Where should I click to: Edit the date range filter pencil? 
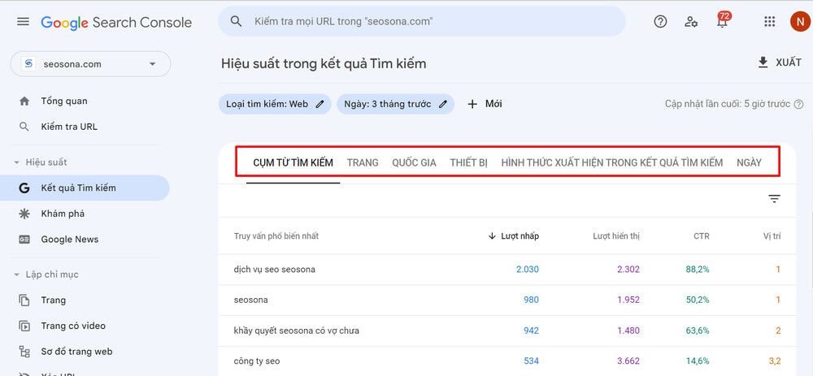click(443, 104)
